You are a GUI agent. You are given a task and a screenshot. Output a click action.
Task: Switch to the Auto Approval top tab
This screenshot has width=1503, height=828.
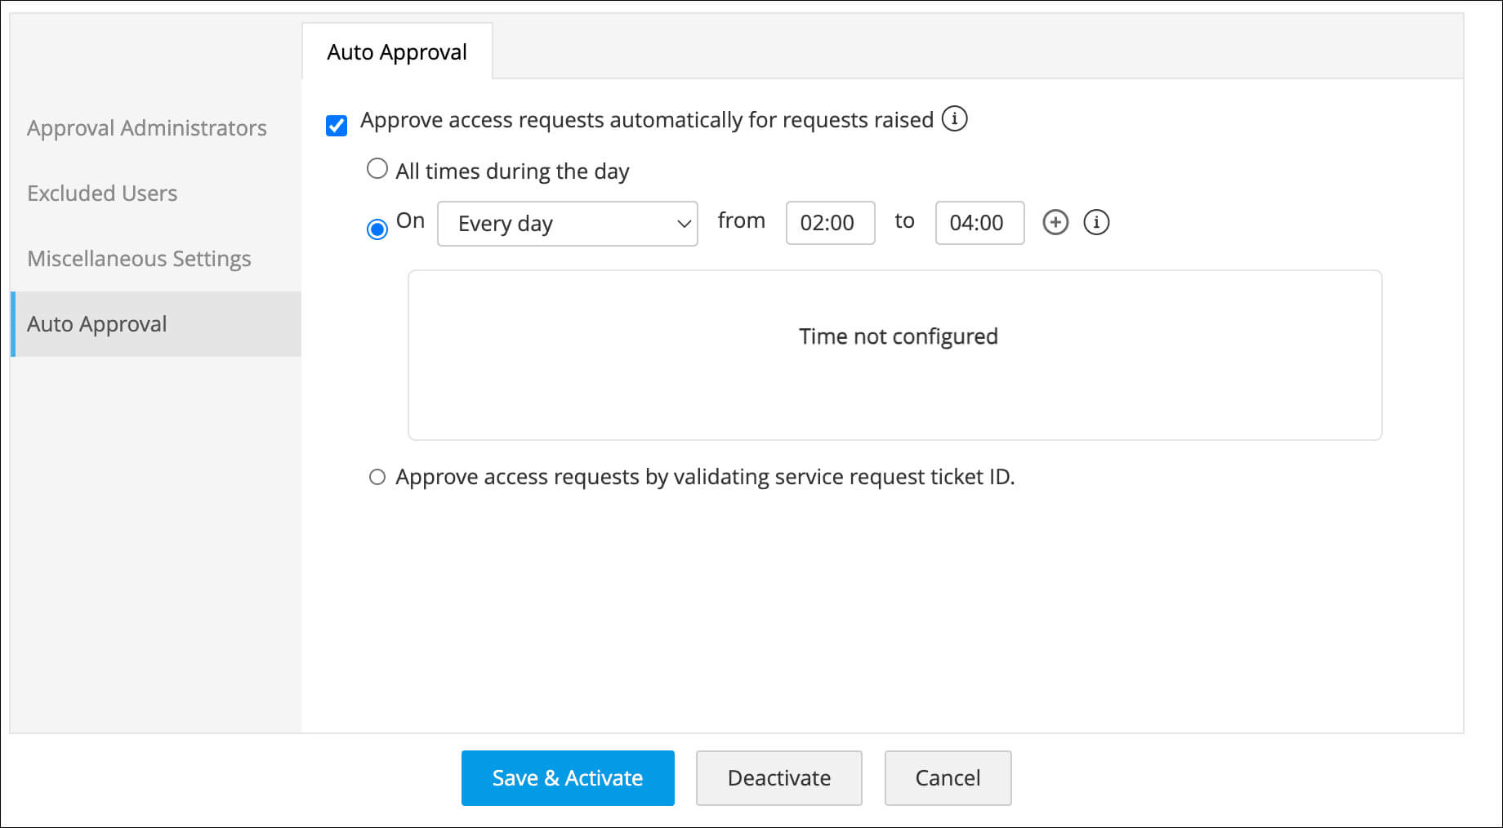(397, 52)
